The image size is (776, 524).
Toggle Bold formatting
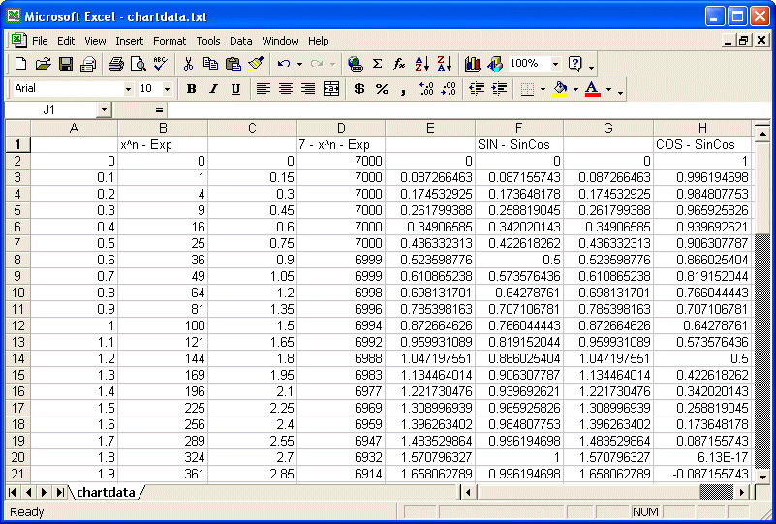pyautogui.click(x=191, y=89)
